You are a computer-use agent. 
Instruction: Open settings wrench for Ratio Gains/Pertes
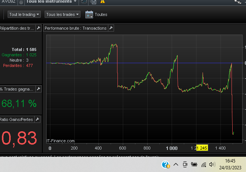(37, 119)
